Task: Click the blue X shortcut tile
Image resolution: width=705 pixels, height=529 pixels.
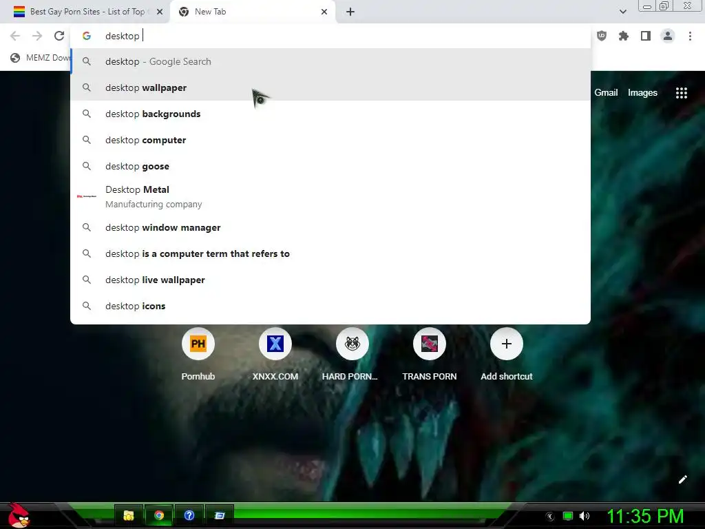Action: [x=275, y=344]
